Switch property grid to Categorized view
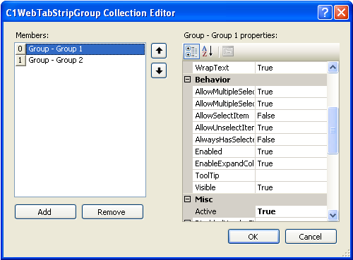 (x=191, y=51)
